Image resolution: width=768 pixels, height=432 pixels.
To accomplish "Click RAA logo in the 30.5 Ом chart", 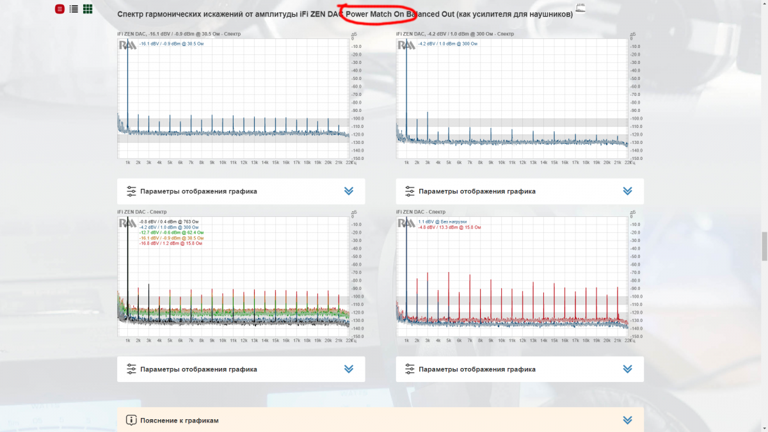I will pos(127,45).
